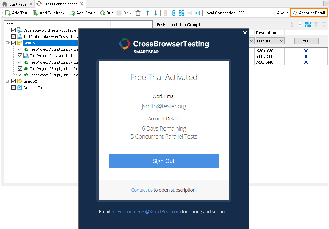
Task: Toggle the Group1 checkbox
Action: [x=13, y=43]
